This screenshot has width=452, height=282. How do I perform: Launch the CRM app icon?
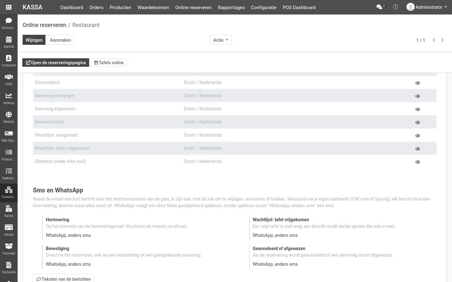click(x=9, y=80)
